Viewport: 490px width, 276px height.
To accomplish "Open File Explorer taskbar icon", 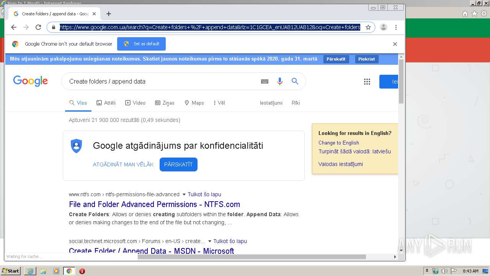I will point(43,271).
